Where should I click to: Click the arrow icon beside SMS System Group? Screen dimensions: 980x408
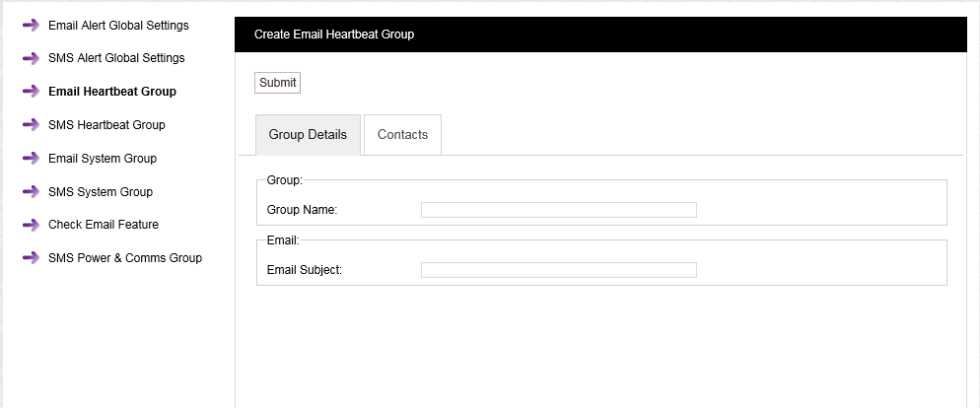pos(31,192)
